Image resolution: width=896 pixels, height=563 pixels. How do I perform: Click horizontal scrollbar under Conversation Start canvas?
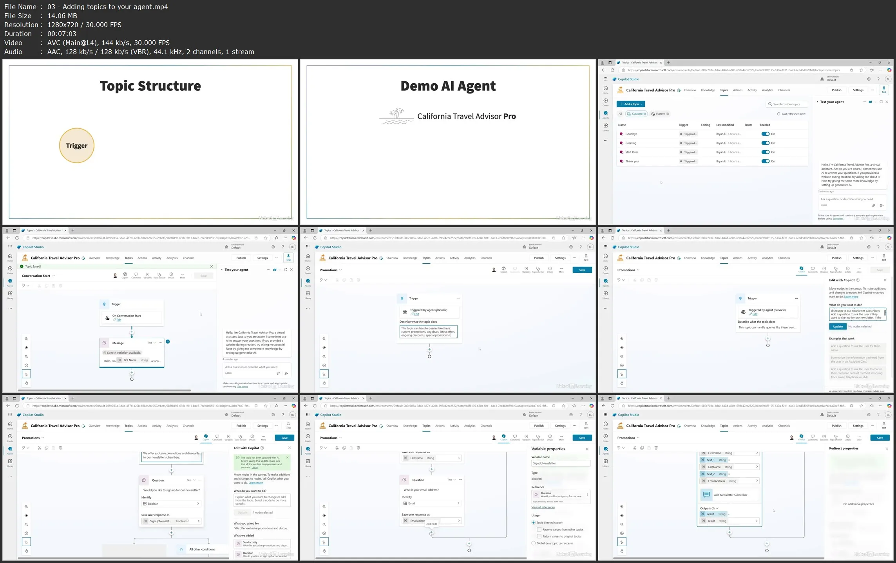click(104, 390)
